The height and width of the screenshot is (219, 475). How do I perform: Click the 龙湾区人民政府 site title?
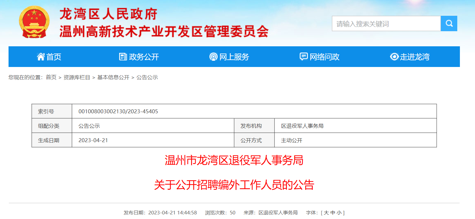click(109, 14)
